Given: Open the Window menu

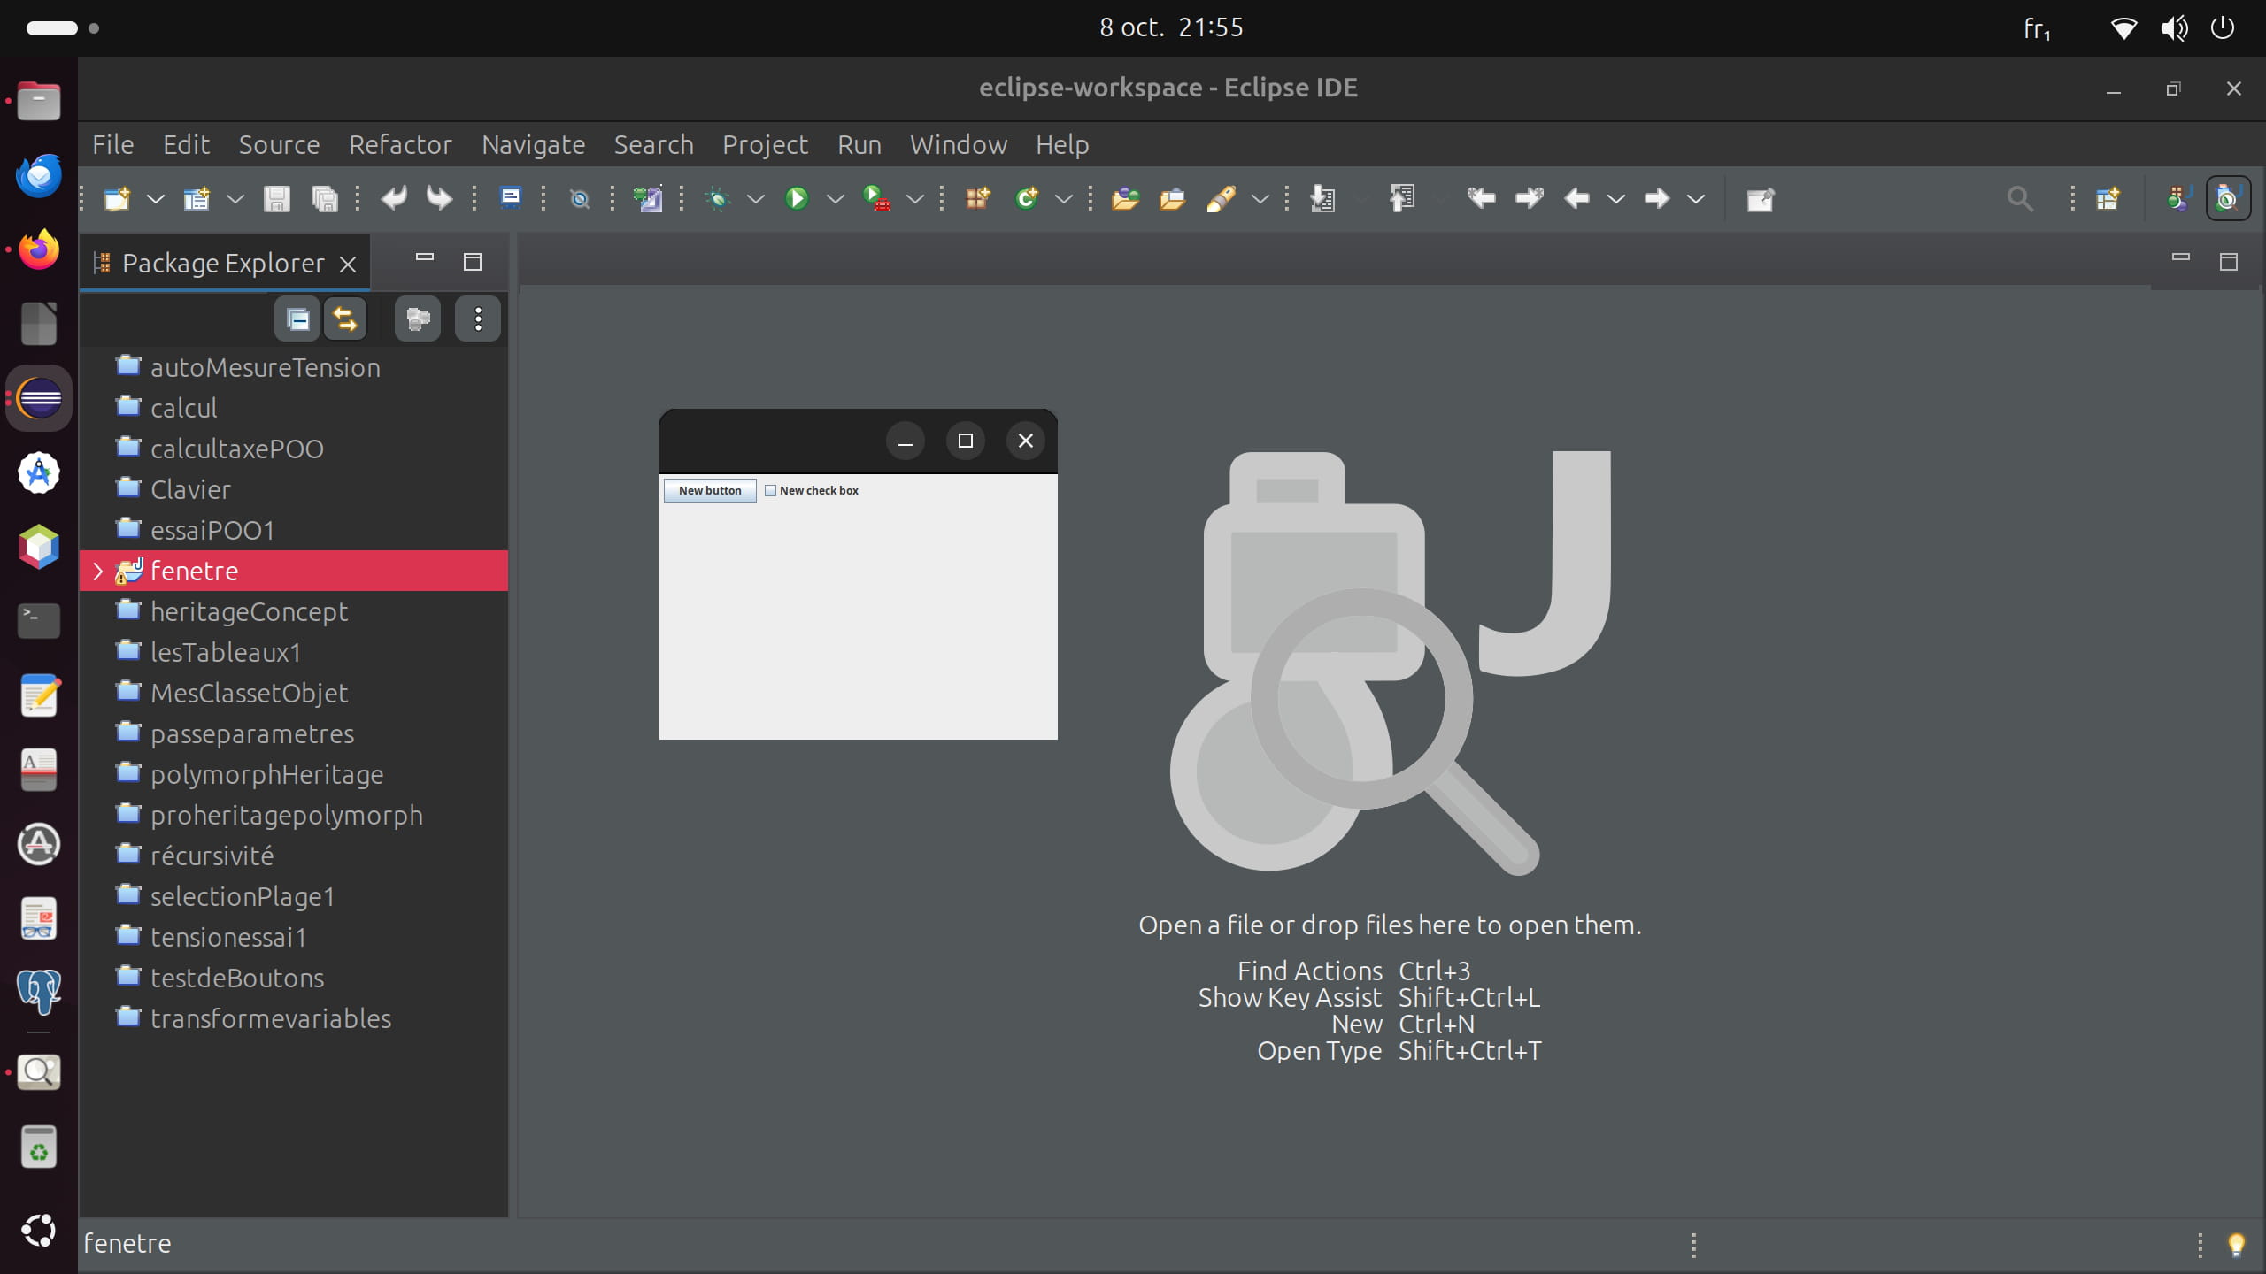Looking at the screenshot, I should coord(958,144).
